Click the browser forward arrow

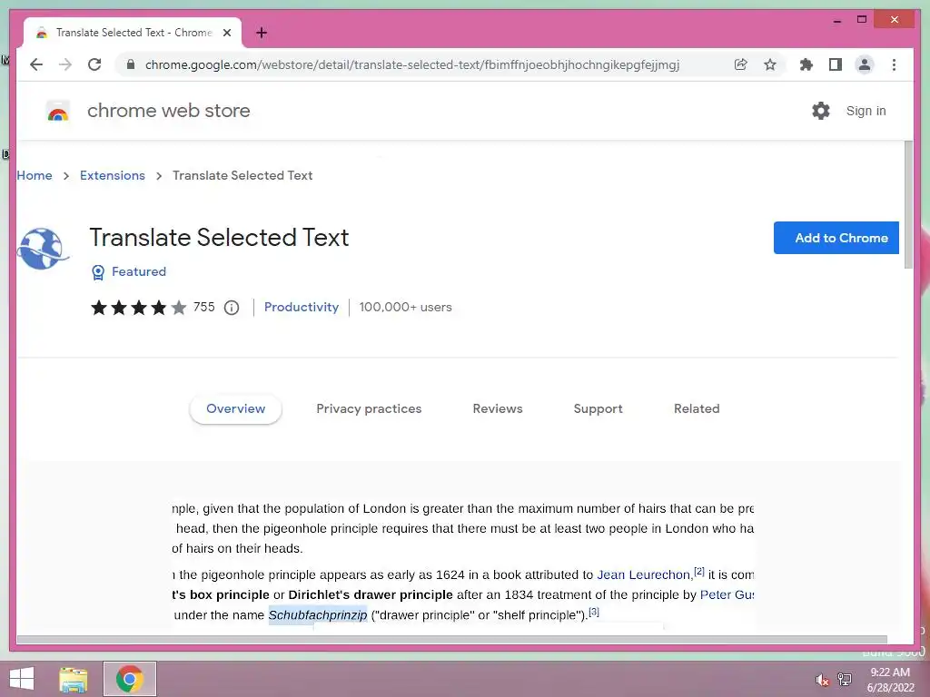(65, 64)
